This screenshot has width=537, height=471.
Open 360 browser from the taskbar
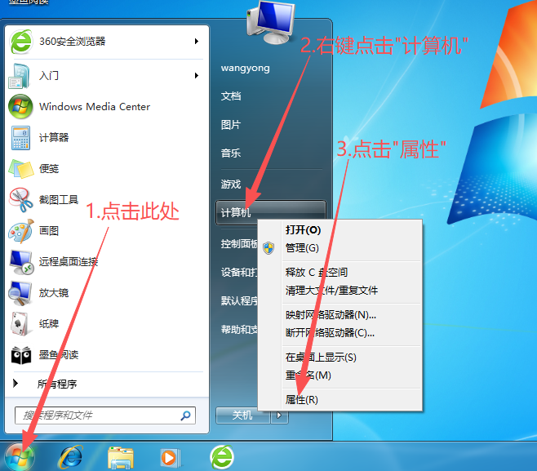(222, 457)
